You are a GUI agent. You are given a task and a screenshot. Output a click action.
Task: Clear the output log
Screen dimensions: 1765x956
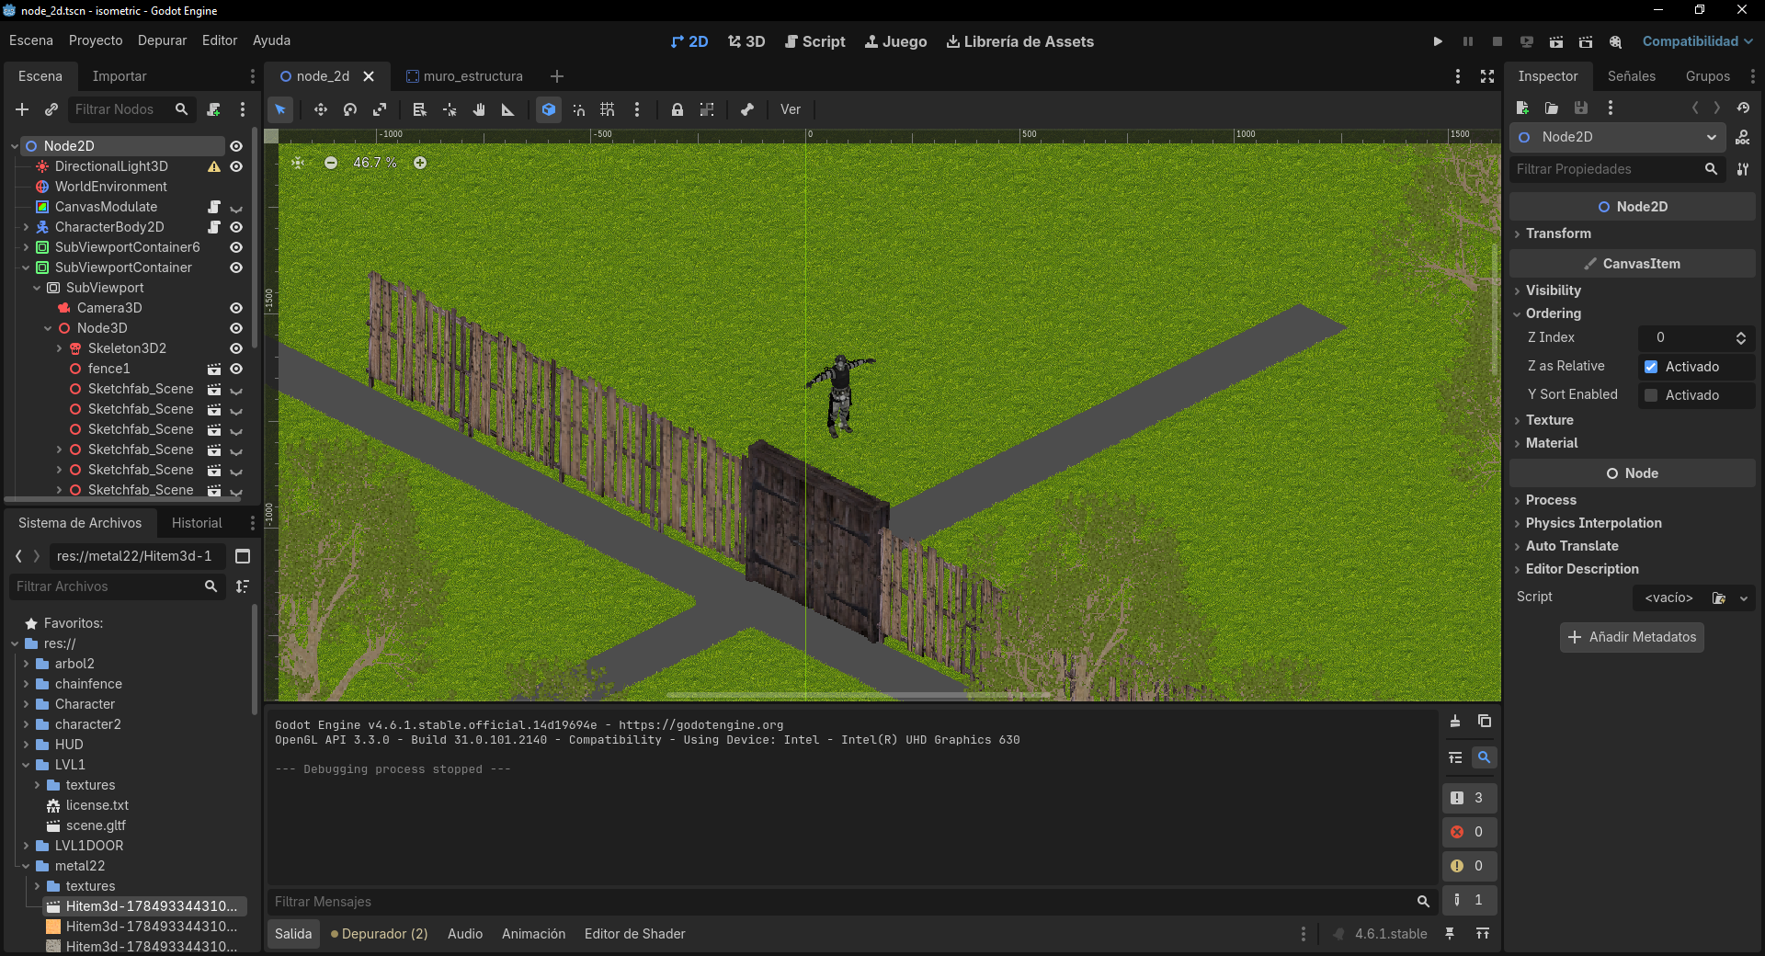1455,722
